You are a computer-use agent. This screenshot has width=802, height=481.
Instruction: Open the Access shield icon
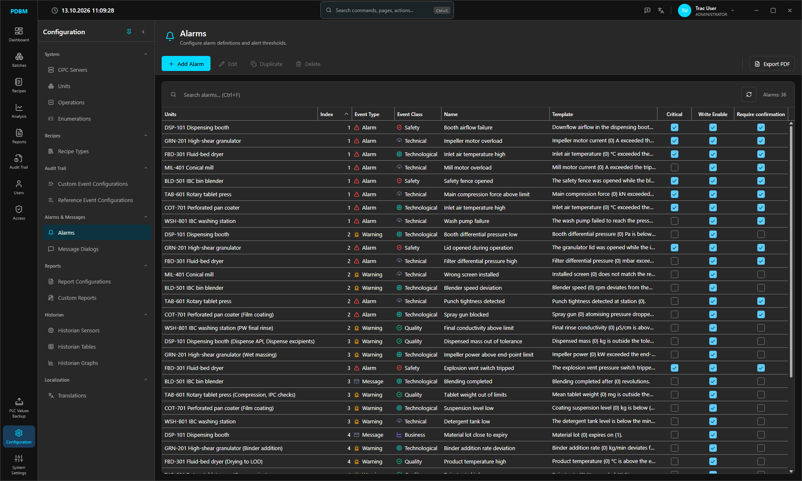19,213
